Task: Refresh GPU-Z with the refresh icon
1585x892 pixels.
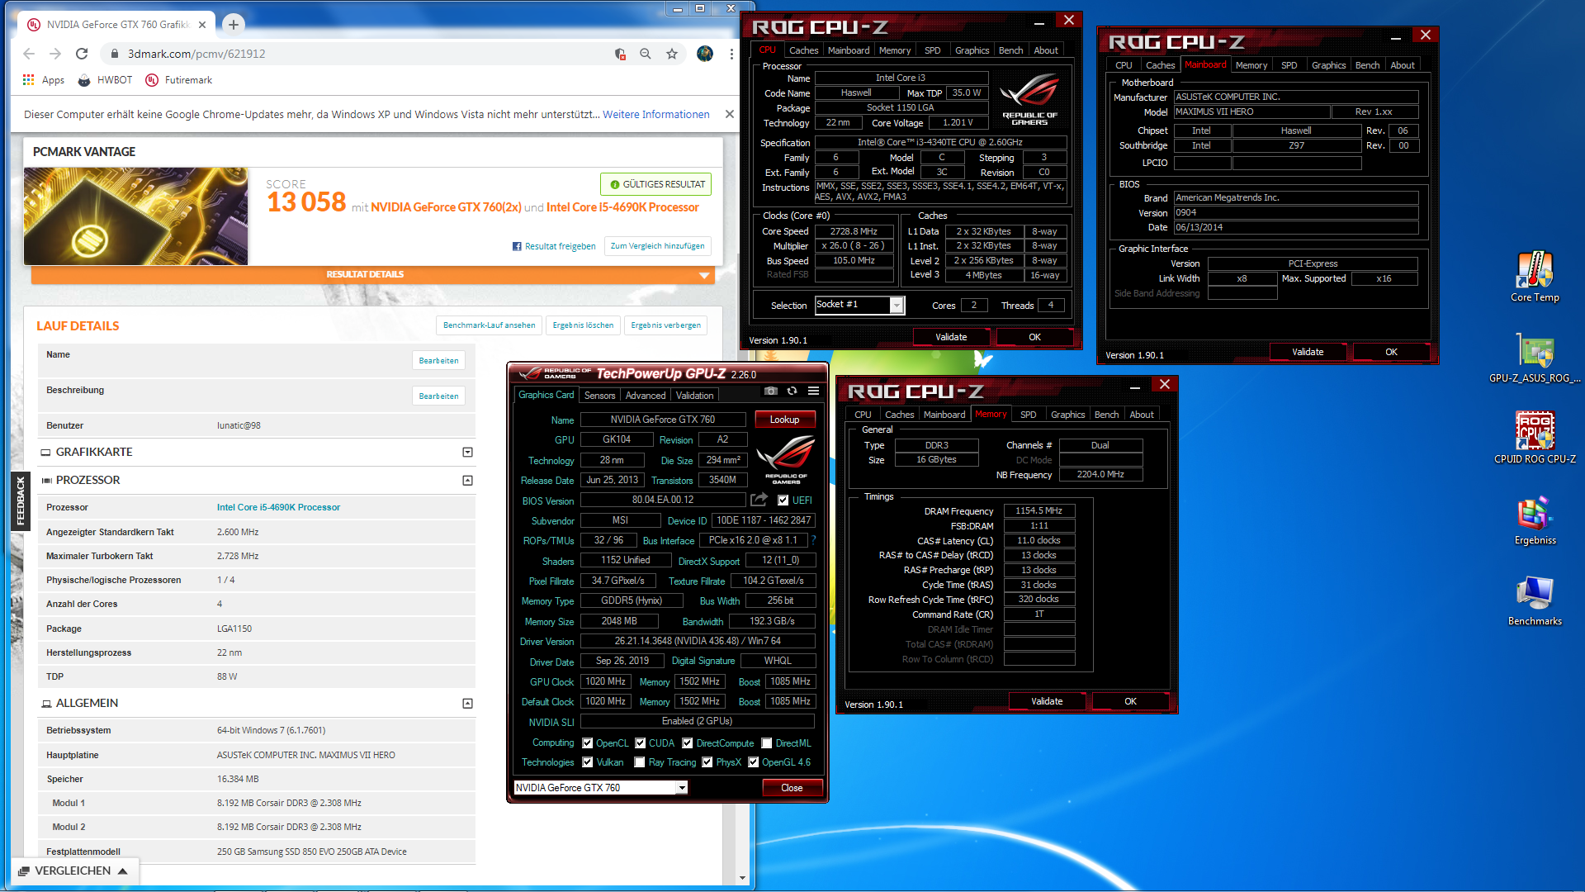Action: click(x=792, y=391)
